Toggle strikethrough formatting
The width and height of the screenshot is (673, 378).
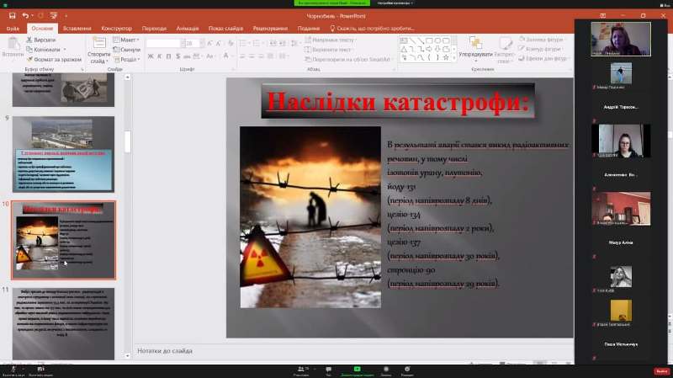[x=187, y=56]
